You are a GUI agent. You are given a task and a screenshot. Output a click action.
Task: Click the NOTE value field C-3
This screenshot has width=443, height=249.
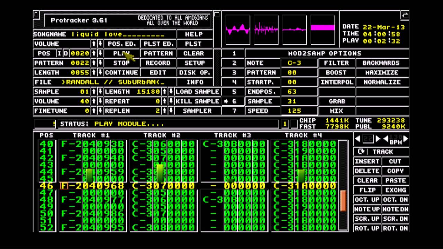[x=299, y=63]
